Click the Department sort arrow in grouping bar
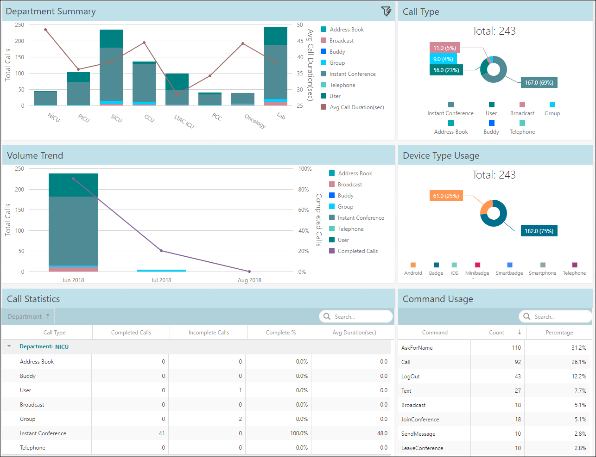The height and width of the screenshot is (457, 596). [x=48, y=316]
